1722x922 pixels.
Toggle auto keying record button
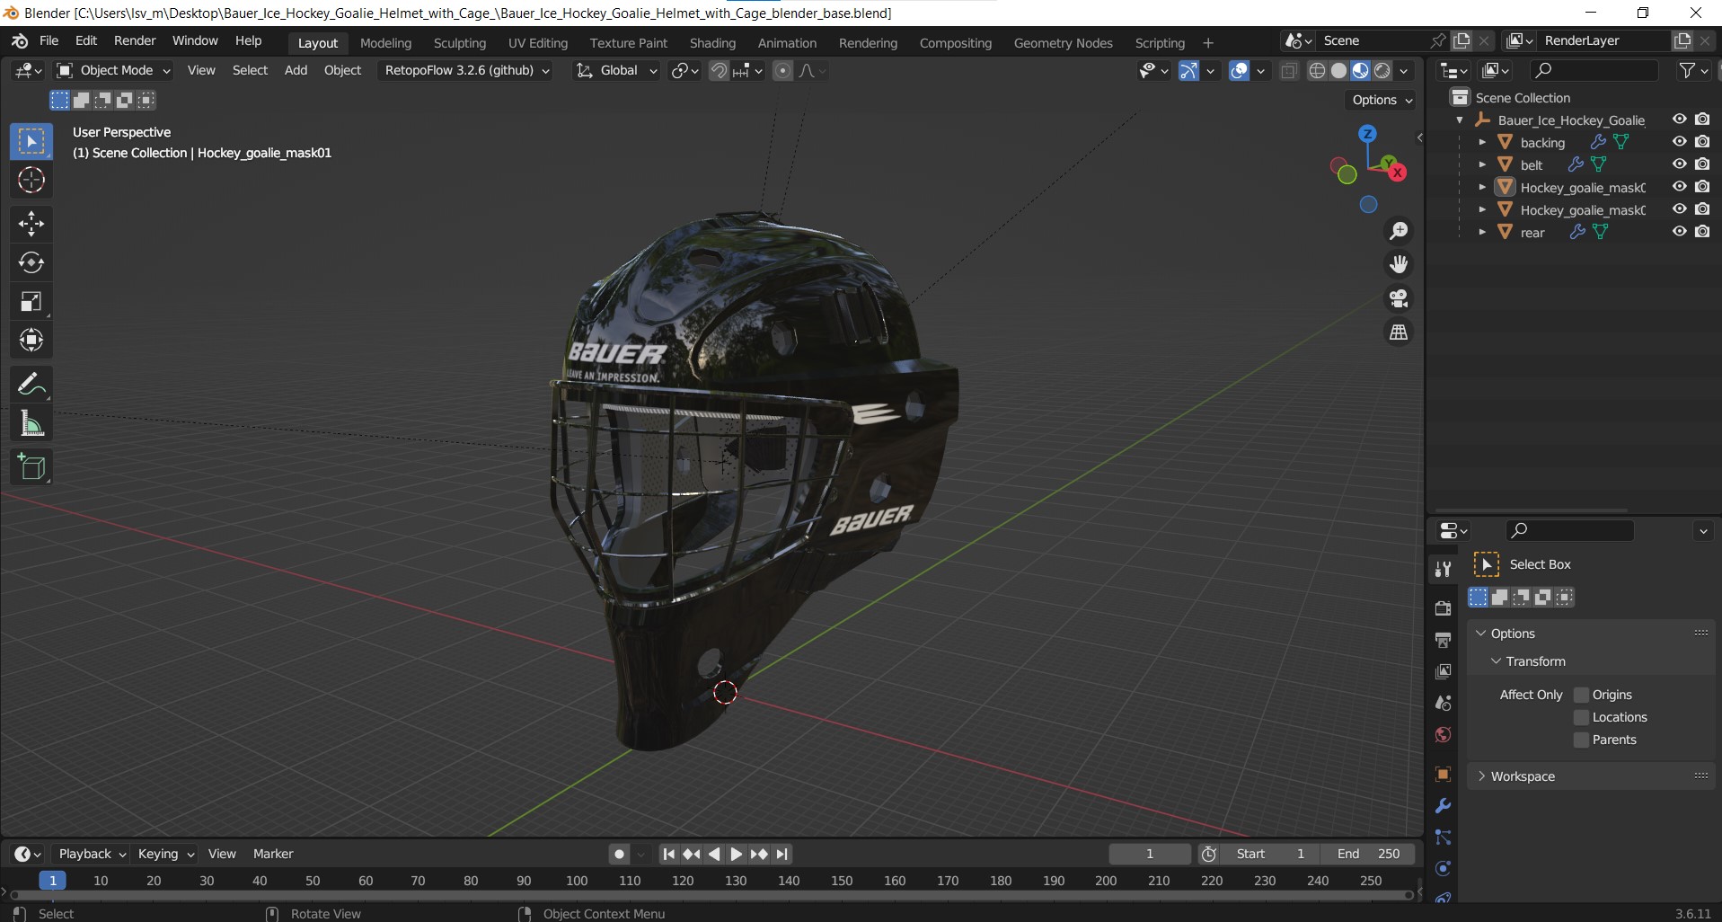point(619,855)
